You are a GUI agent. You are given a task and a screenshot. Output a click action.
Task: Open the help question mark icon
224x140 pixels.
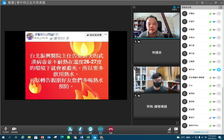(197, 3)
